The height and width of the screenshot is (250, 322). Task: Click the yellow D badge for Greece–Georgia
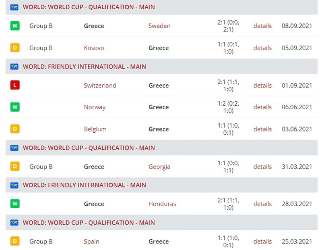coord(15,167)
